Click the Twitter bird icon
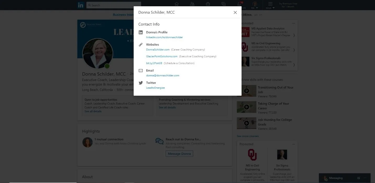The image size is (375, 183). [x=141, y=83]
